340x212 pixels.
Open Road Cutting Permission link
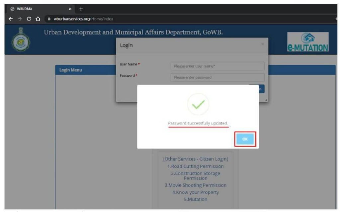[x=196, y=166]
